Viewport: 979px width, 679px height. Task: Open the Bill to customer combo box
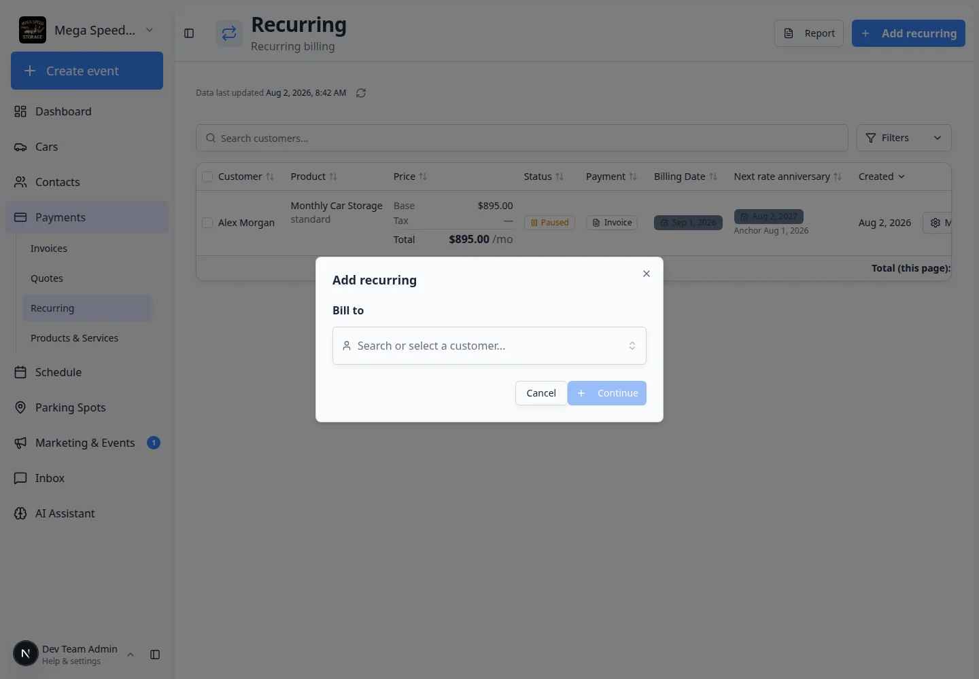point(489,346)
